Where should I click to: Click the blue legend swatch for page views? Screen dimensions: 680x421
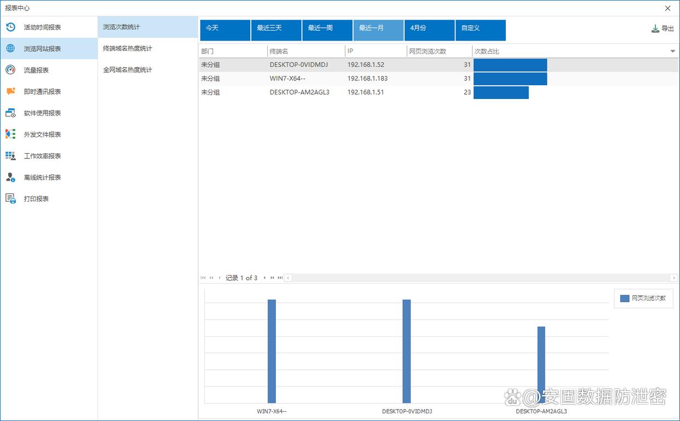point(625,299)
